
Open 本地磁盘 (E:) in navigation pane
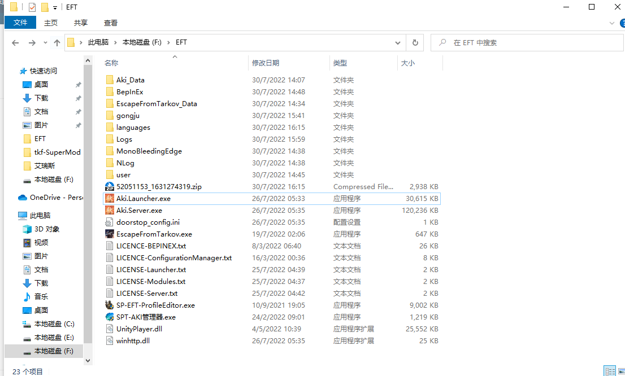point(54,338)
